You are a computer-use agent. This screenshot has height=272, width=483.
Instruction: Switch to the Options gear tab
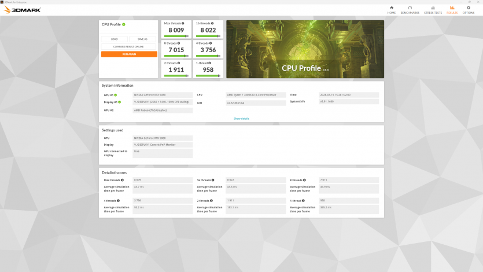(x=468, y=8)
